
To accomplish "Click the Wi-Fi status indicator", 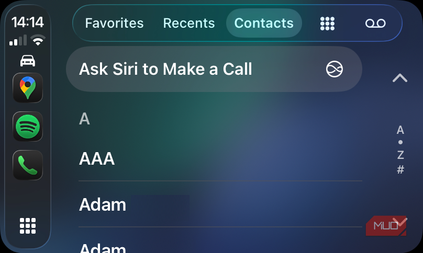I will tap(38, 40).
